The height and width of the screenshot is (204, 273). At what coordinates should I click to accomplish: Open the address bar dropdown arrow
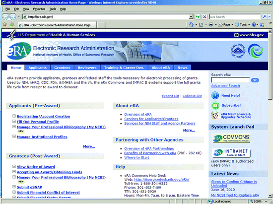pyautogui.click(x=191, y=17)
